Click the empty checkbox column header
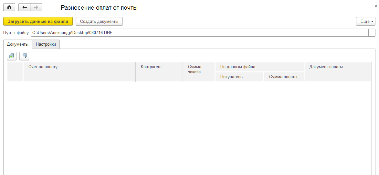This screenshot has height=175, width=379. 15,72
